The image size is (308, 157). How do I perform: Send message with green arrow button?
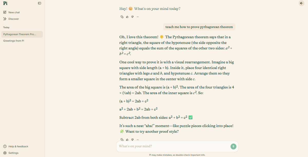click(233, 146)
